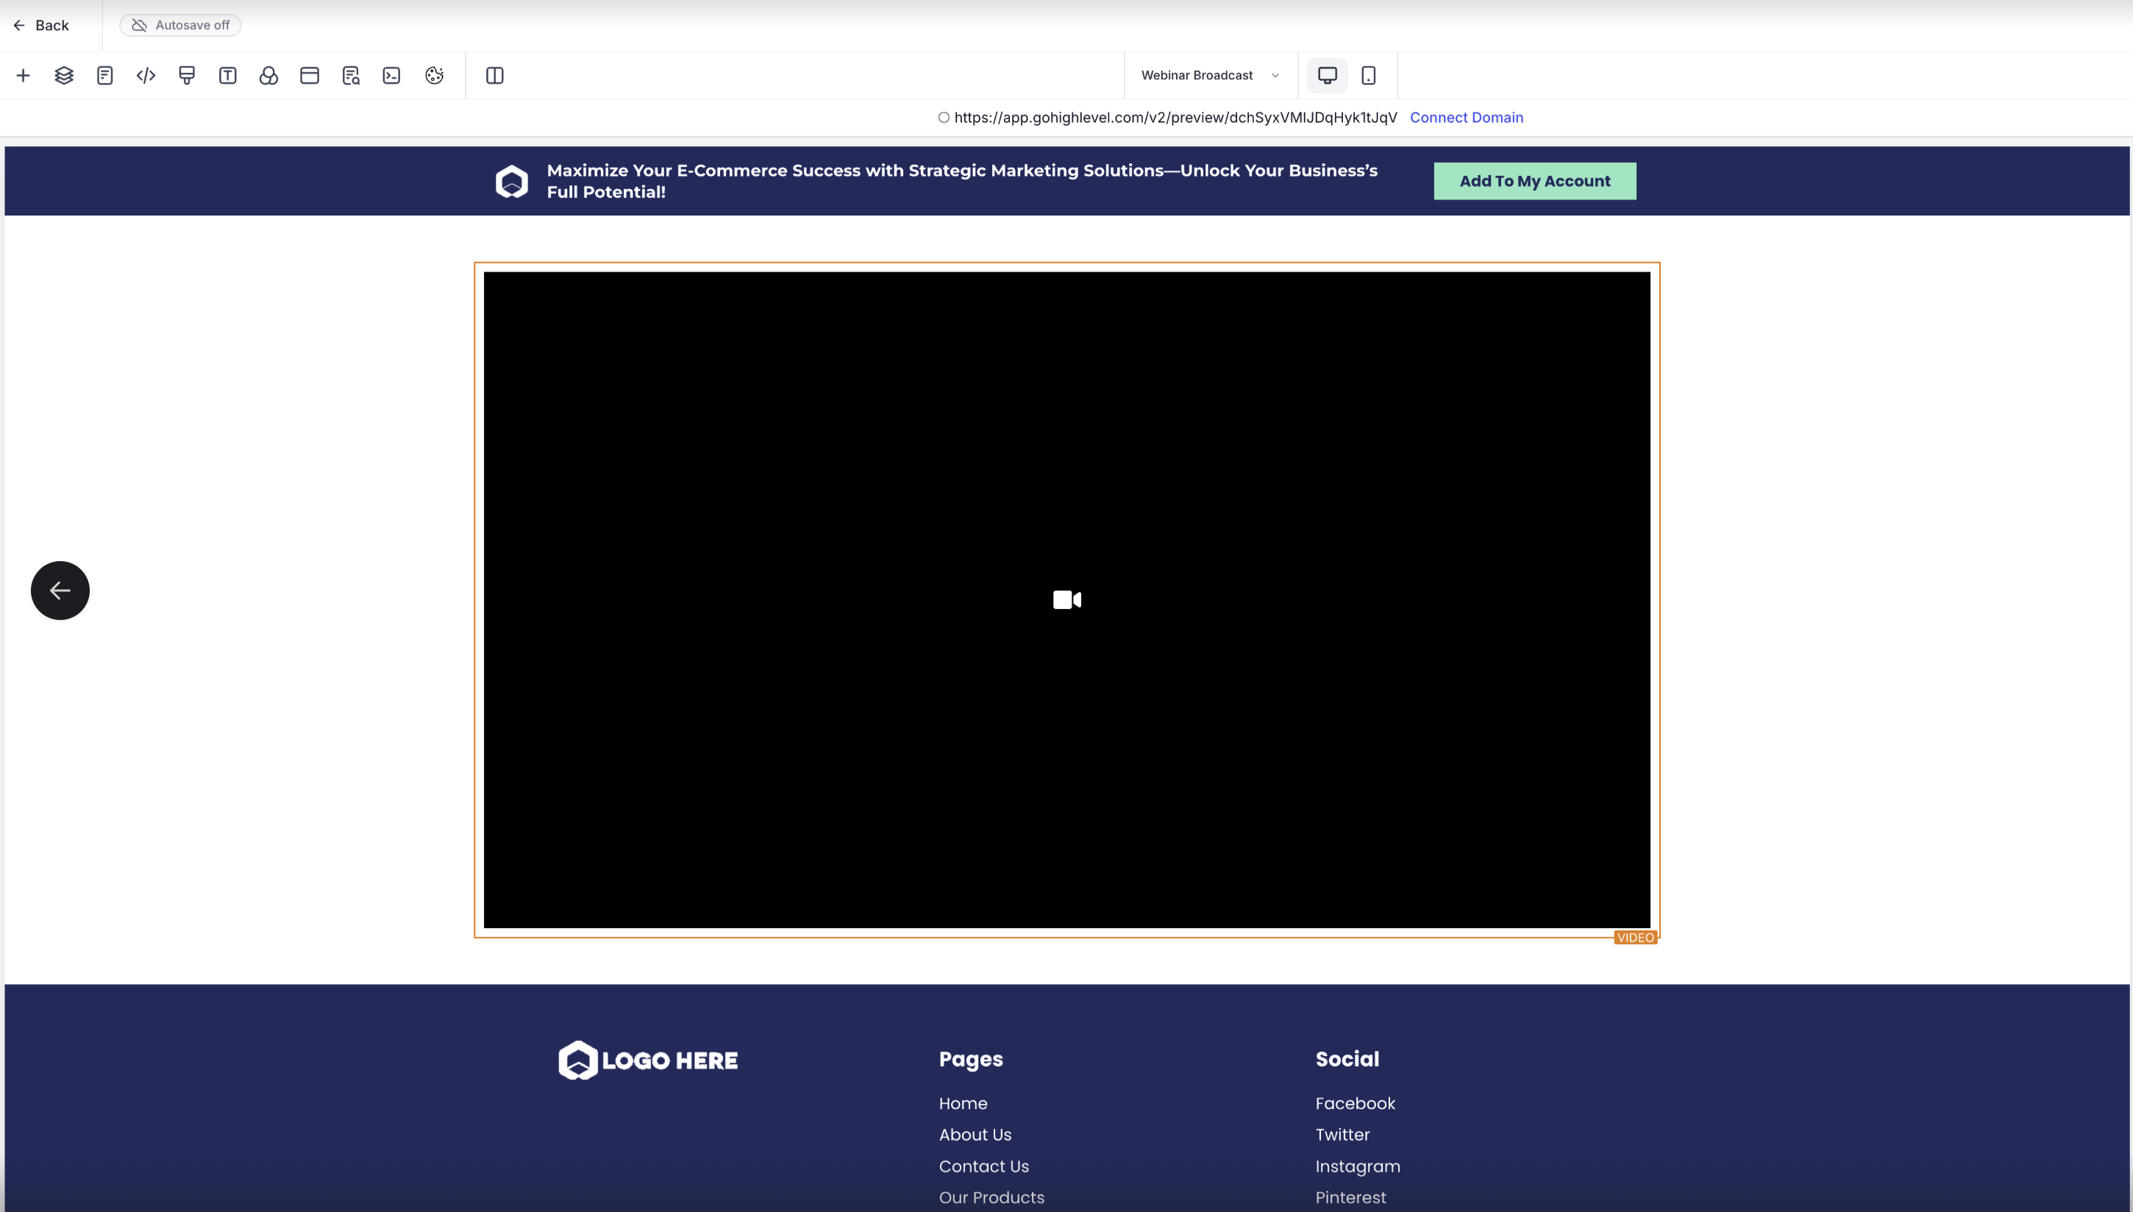The width and height of the screenshot is (2133, 1212).
Task: Click the Instagram footer link
Action: (1357, 1166)
